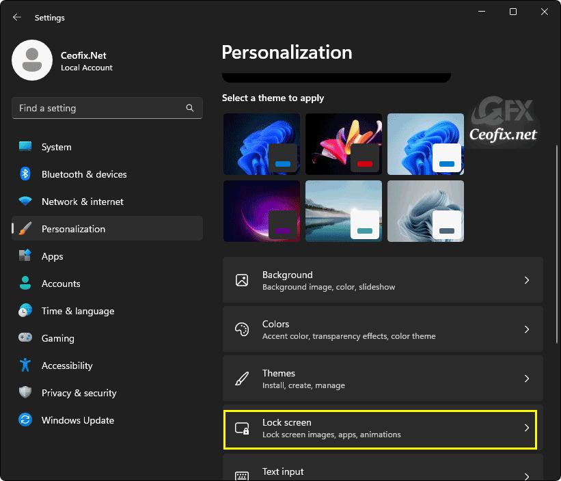This screenshot has height=481, width=561.
Task: Select the Time & language icon
Action: click(26, 311)
